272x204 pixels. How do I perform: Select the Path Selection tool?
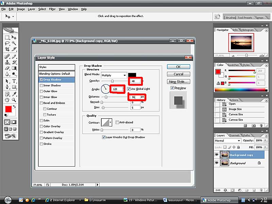[7, 81]
